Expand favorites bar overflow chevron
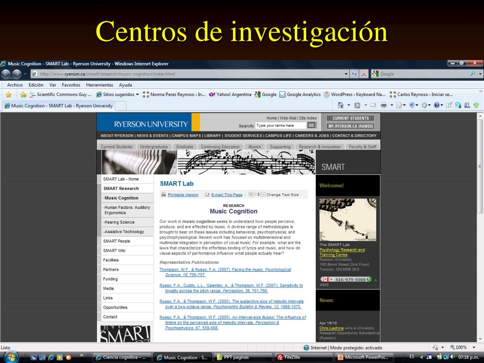The image size is (484, 363). tap(480, 91)
